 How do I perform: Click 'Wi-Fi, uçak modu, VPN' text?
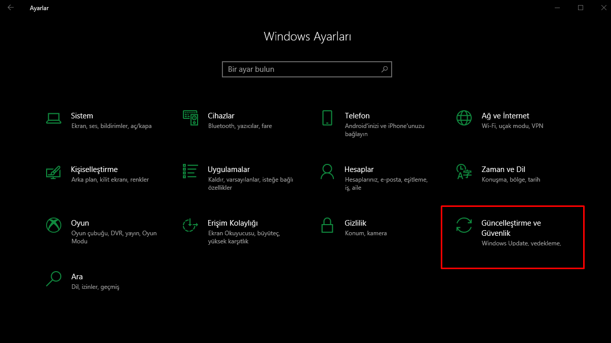coord(512,126)
